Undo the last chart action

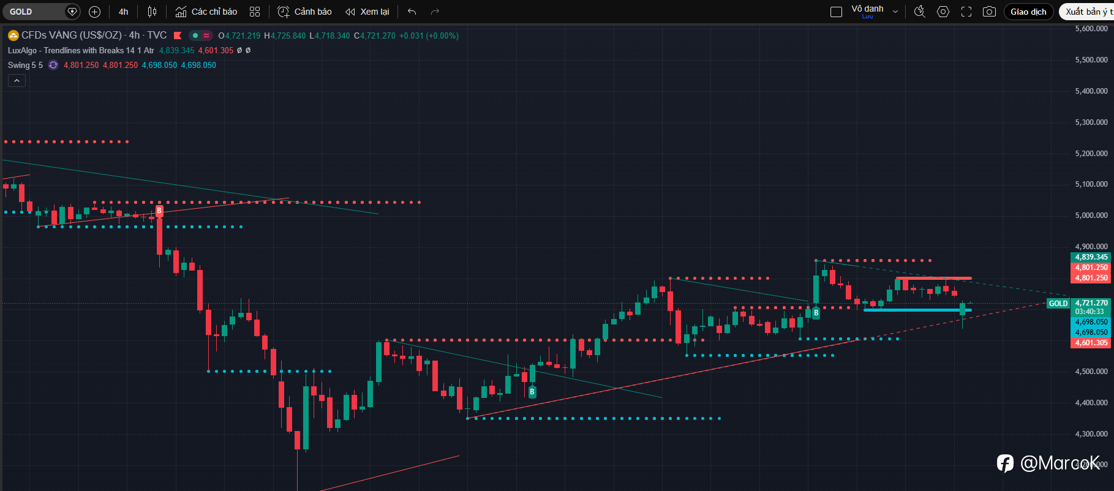coord(412,12)
